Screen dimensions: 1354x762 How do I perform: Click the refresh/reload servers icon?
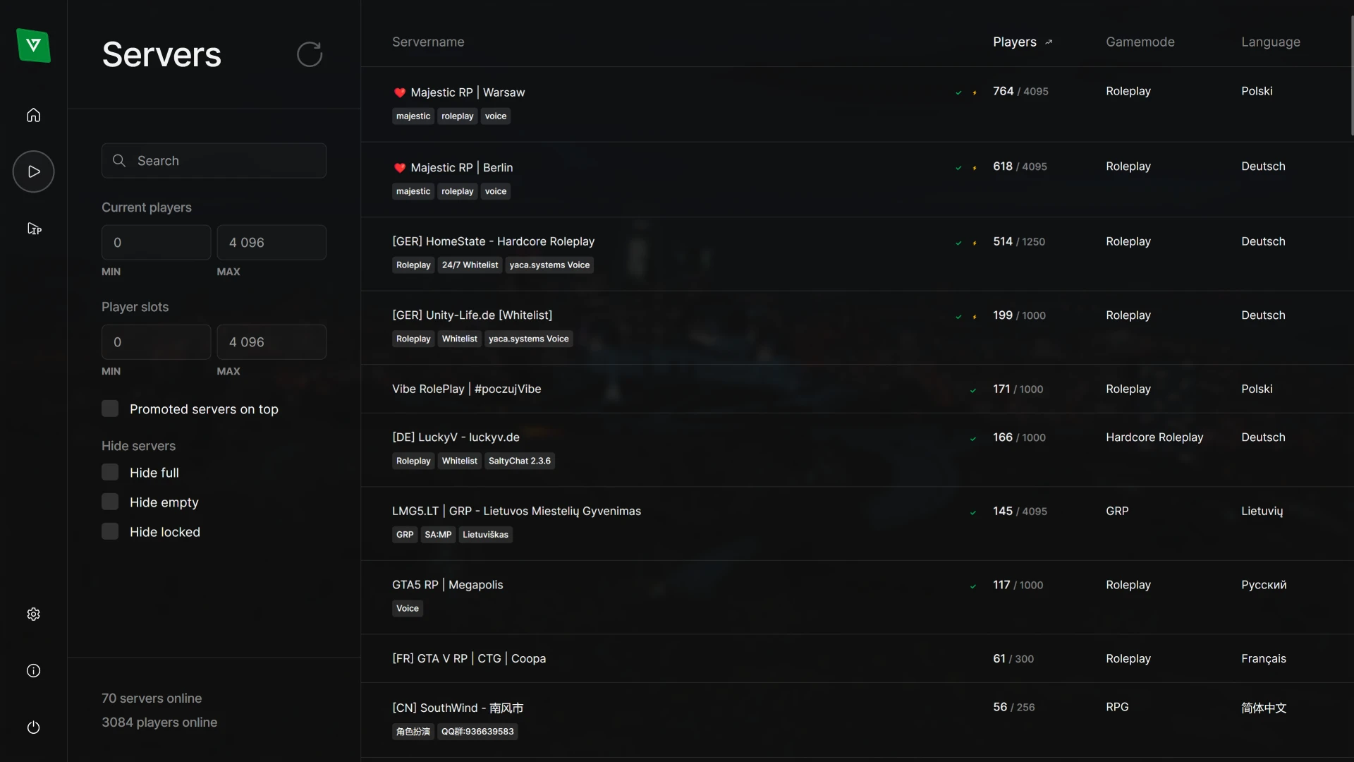tap(309, 53)
